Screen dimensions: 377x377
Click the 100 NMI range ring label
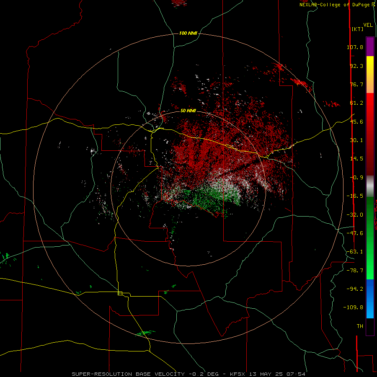[188, 33]
